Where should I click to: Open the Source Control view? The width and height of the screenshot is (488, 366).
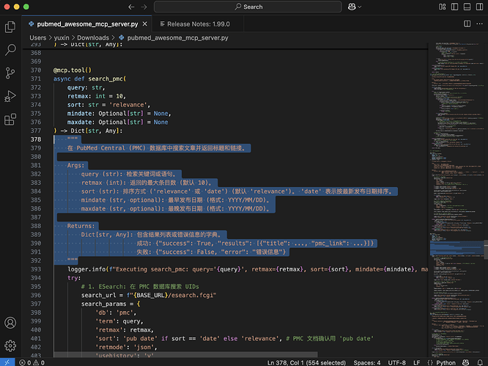10,73
